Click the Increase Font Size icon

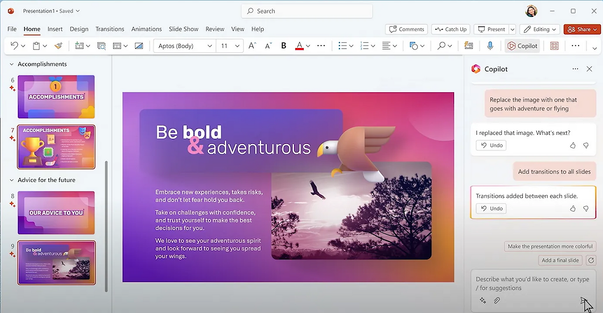[251, 45]
